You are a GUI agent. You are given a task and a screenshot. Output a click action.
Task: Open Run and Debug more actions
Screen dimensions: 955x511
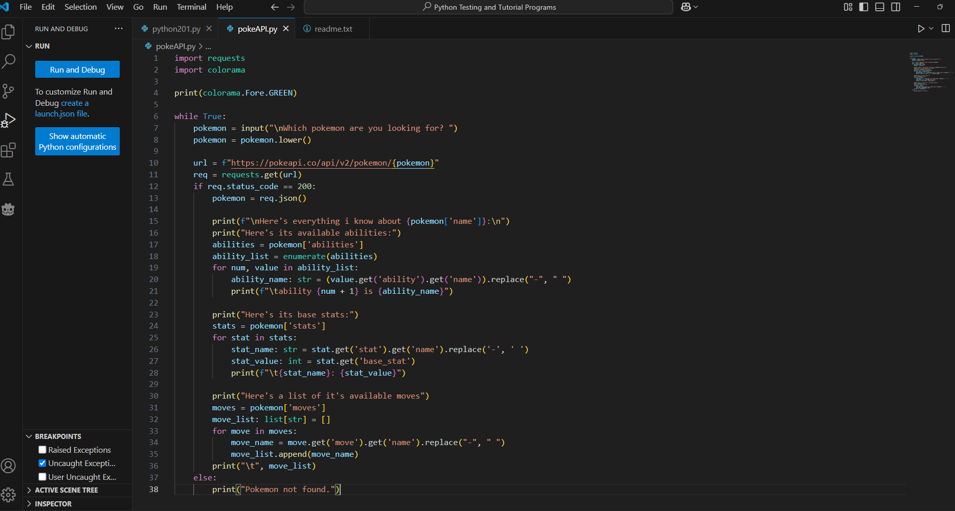[119, 29]
